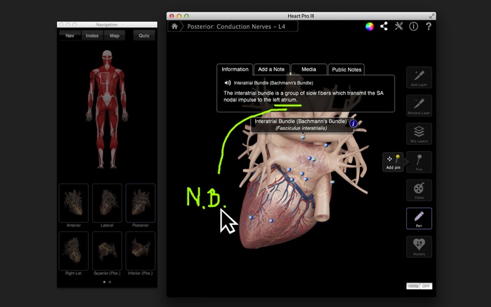This screenshot has width=491, height=307.
Task: Open the Video tool
Action: click(419, 190)
